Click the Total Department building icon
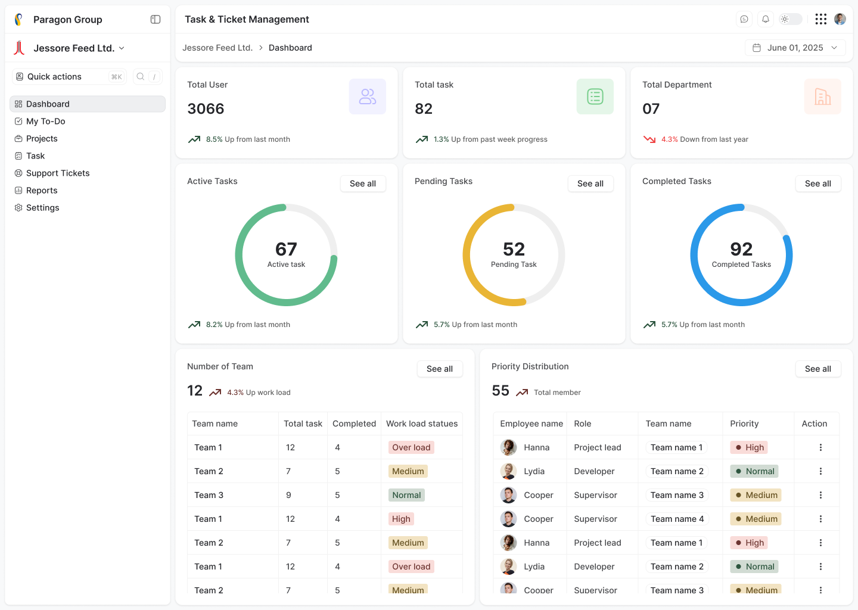This screenshot has height=610, width=858. [822, 97]
